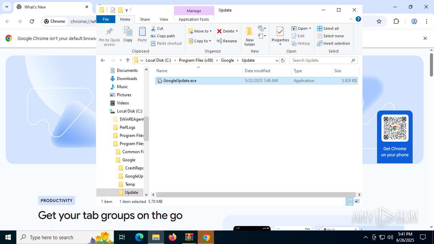Create a New folder from the ribbon

pyautogui.click(x=250, y=36)
